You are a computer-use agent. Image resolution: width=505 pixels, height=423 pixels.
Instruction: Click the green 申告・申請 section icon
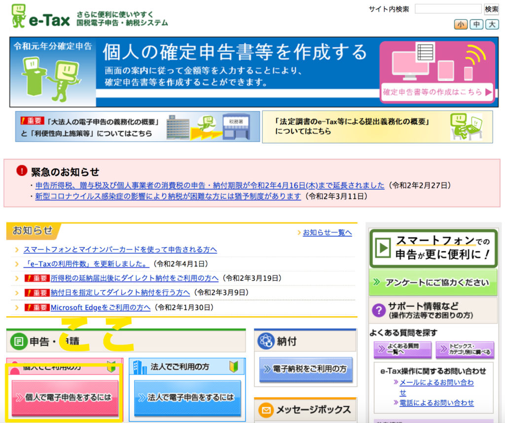(x=19, y=341)
